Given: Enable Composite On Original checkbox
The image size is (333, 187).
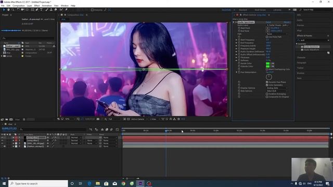Looking at the screenshot, I should (x=267, y=97).
